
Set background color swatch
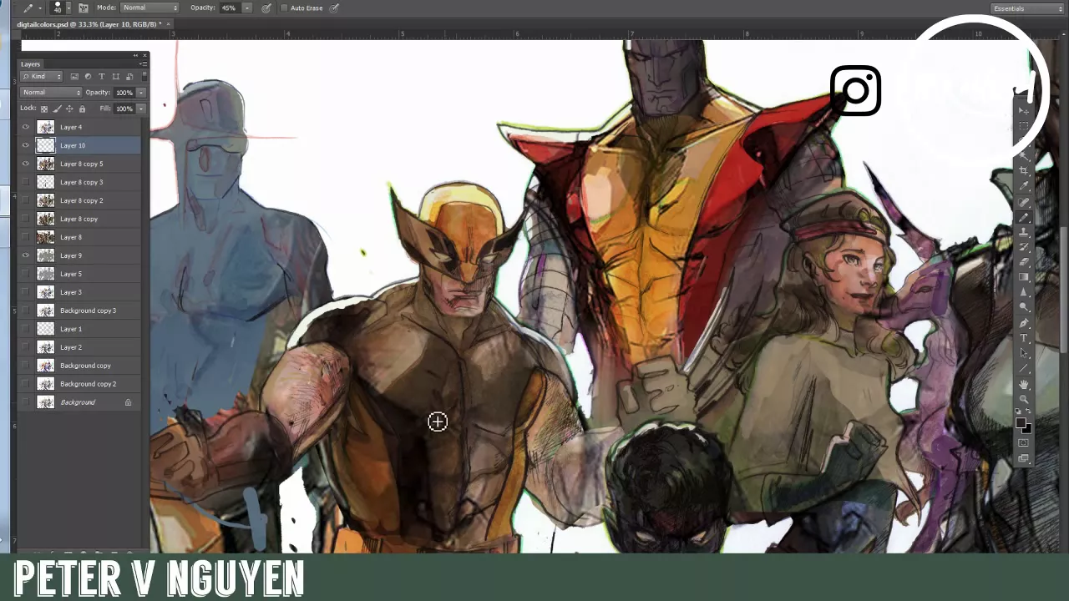coord(1027,429)
